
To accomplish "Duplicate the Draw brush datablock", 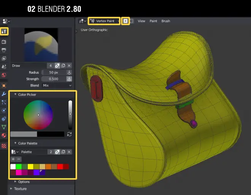I will click(x=63, y=66).
